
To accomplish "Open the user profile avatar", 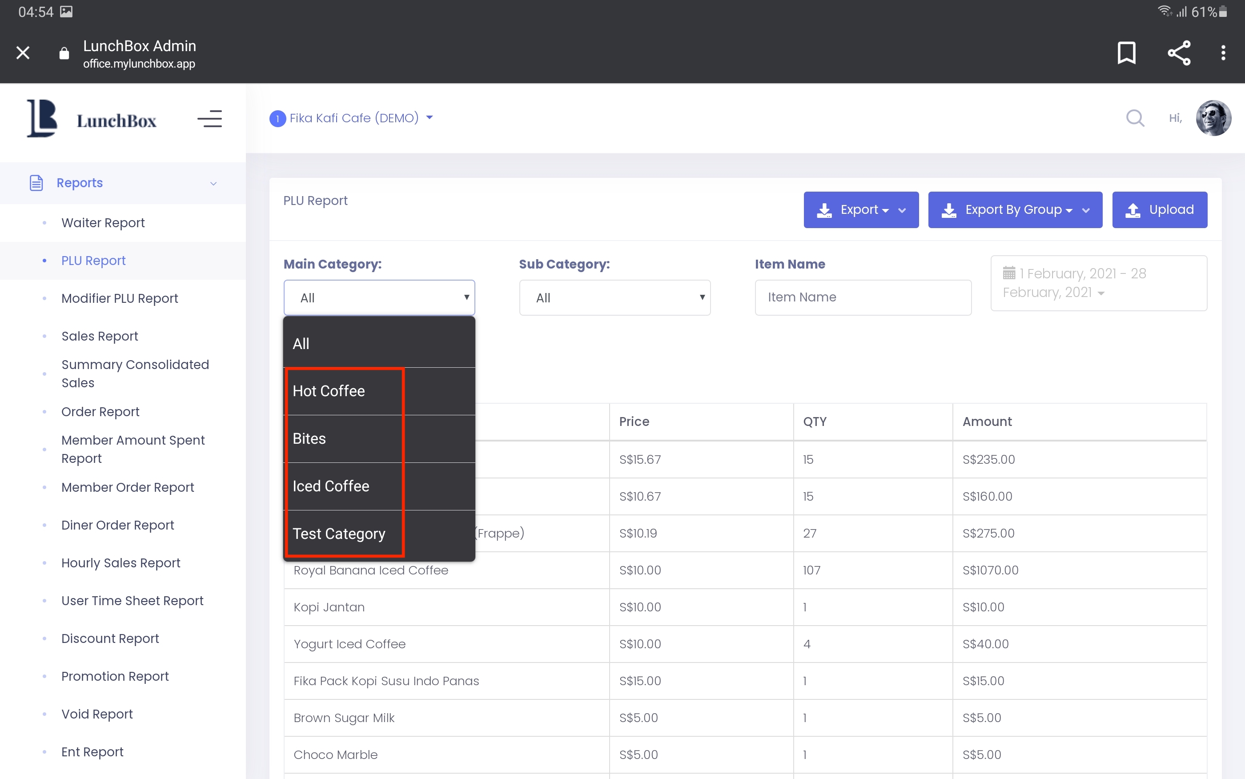I will click(1213, 118).
